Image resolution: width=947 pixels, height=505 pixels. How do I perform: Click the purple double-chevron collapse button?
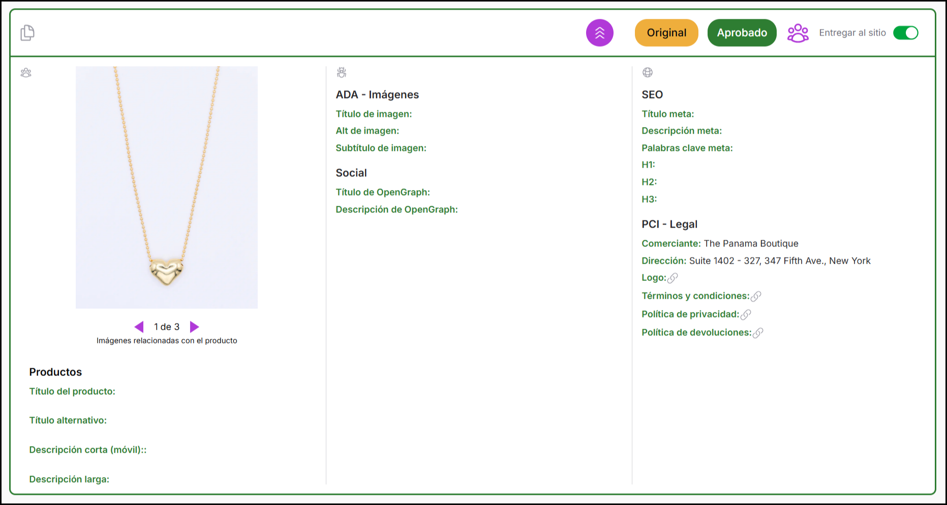pyautogui.click(x=599, y=33)
